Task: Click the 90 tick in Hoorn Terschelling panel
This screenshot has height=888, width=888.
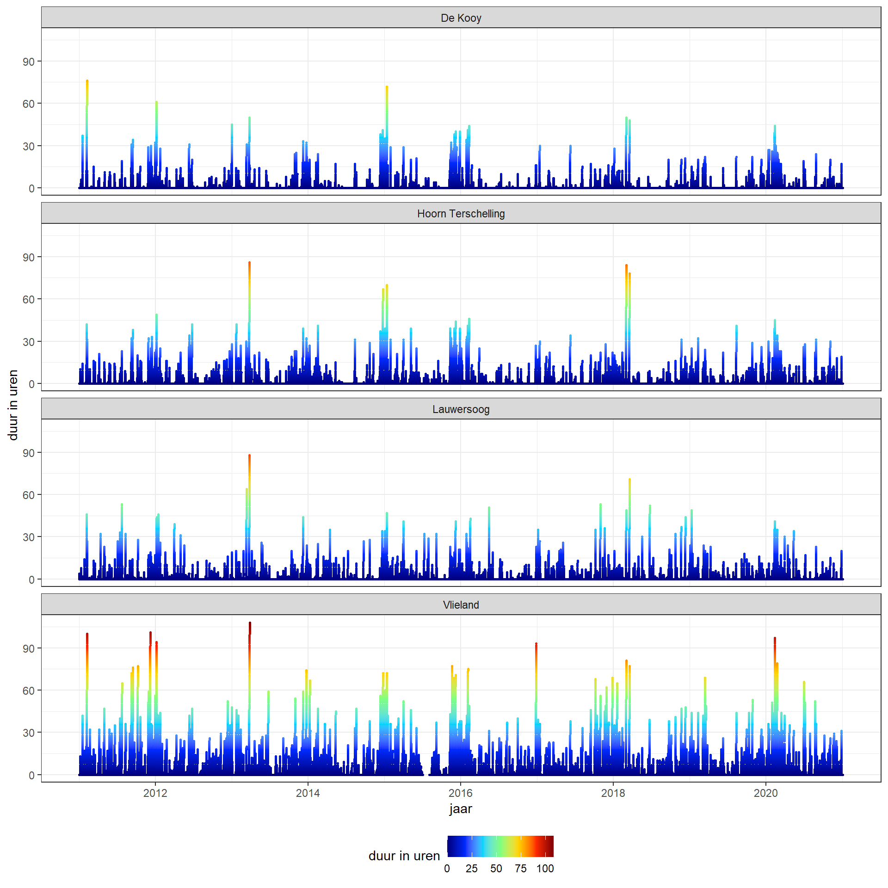Action: [x=29, y=257]
